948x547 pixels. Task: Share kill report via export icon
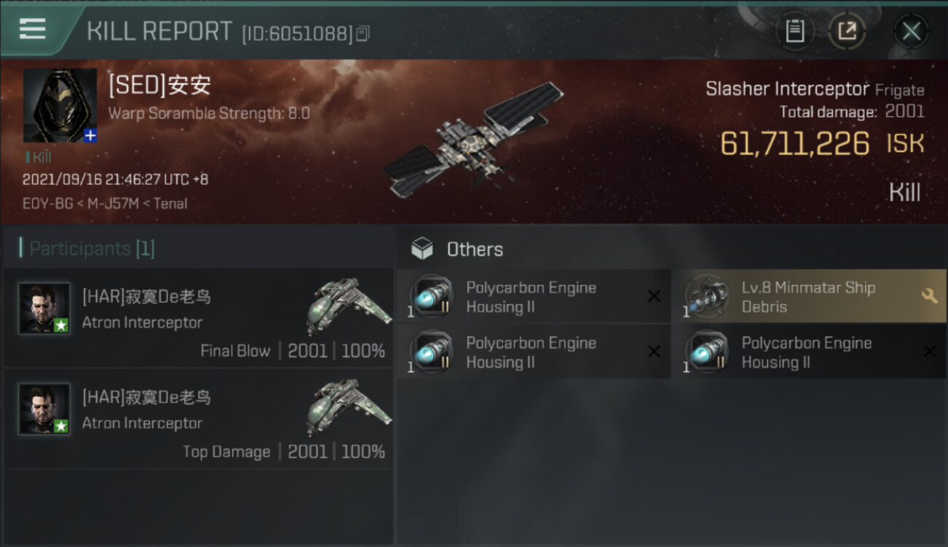click(847, 31)
